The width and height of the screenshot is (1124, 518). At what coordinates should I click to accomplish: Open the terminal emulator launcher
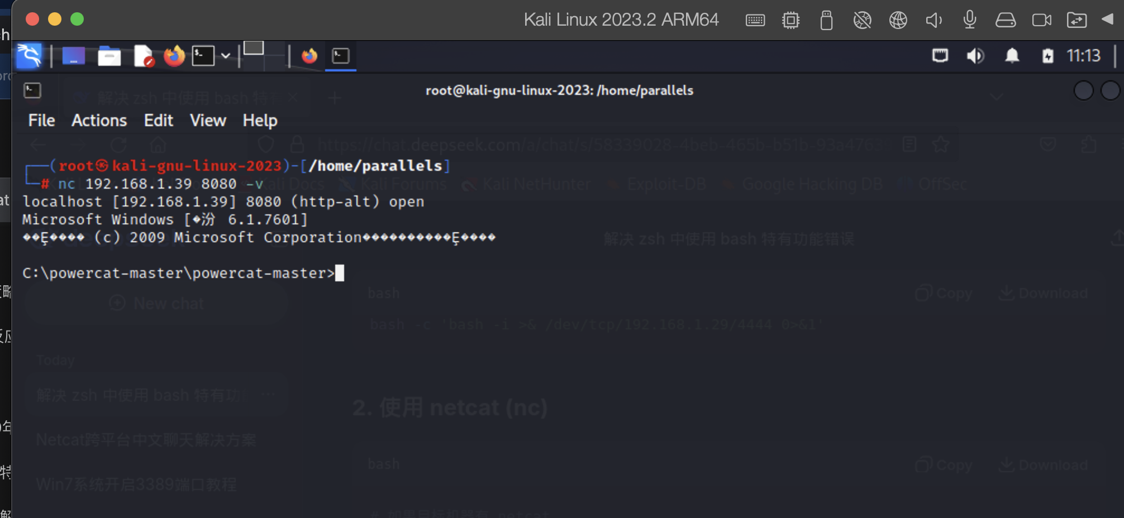[203, 56]
